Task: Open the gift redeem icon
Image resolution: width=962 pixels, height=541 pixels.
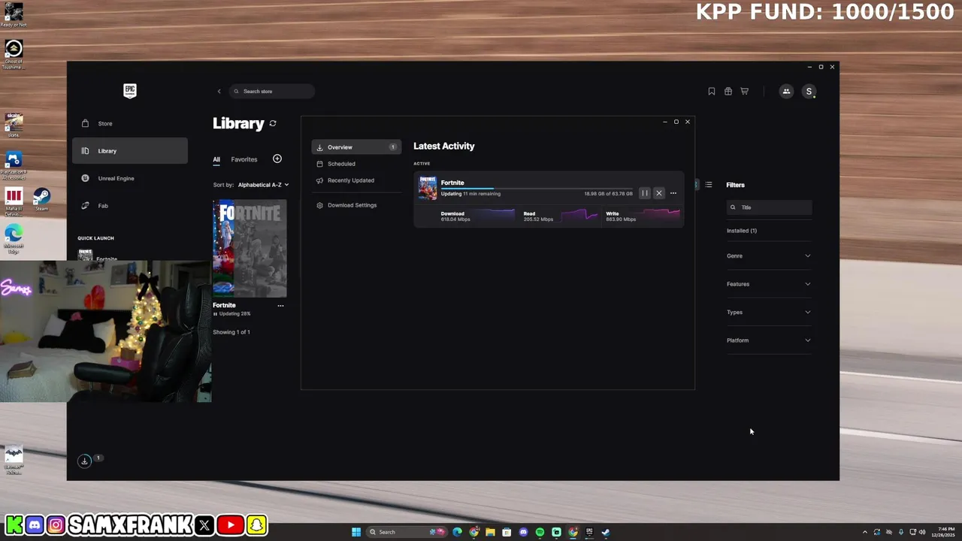Action: click(x=728, y=91)
